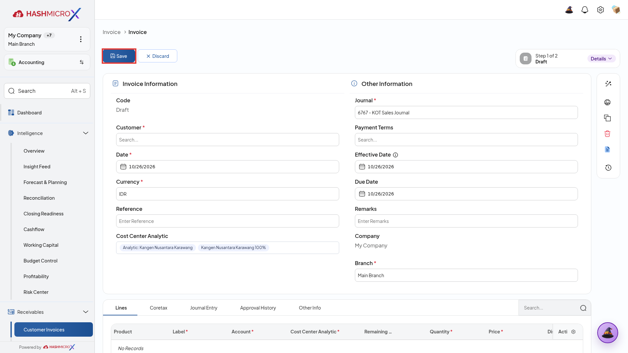Open the Journal dropdown field
This screenshot has width=628, height=353.
[x=466, y=112]
